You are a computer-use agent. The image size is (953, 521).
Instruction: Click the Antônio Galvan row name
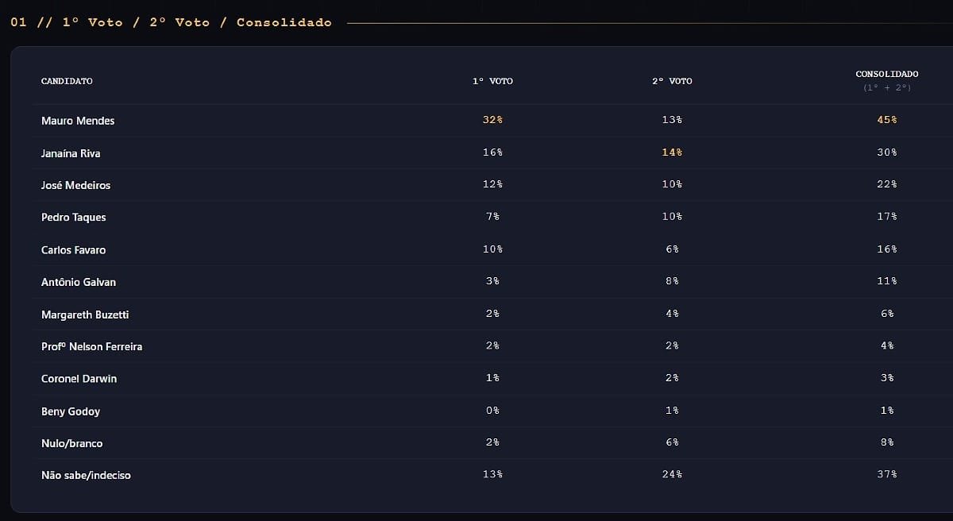79,282
